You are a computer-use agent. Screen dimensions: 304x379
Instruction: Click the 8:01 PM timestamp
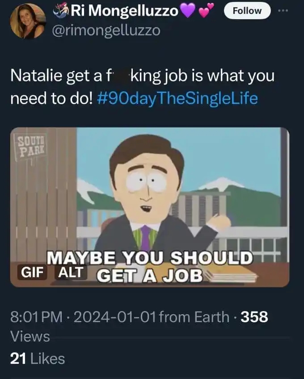[x=36, y=317]
